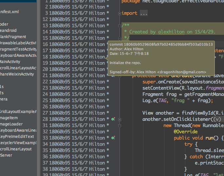Select BlankFragment in project tree
This screenshot has width=224, height=176.
pyautogui.click(x=13, y=37)
